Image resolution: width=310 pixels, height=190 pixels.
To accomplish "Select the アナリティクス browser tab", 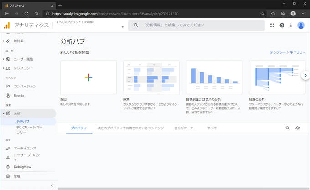I will pos(28,6).
